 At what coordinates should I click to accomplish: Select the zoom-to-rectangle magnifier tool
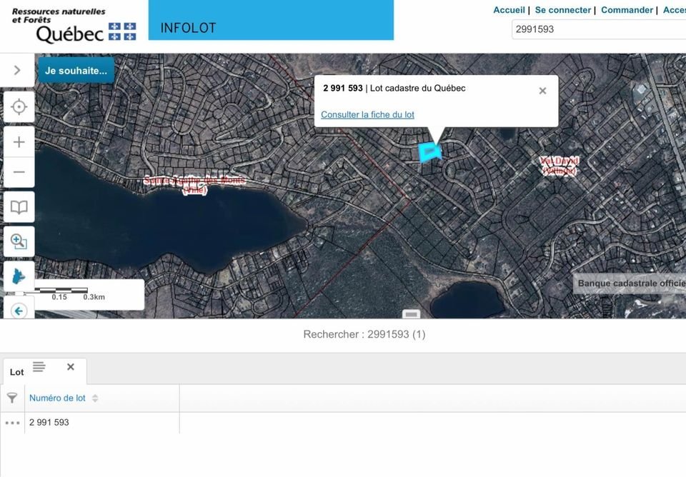pyautogui.click(x=19, y=241)
